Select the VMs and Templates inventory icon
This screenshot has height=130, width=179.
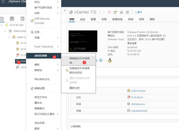[x=12, y=18]
